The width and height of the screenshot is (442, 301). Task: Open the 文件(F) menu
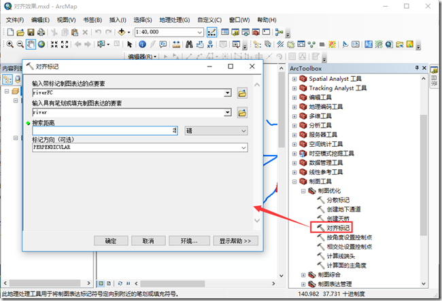pos(15,20)
